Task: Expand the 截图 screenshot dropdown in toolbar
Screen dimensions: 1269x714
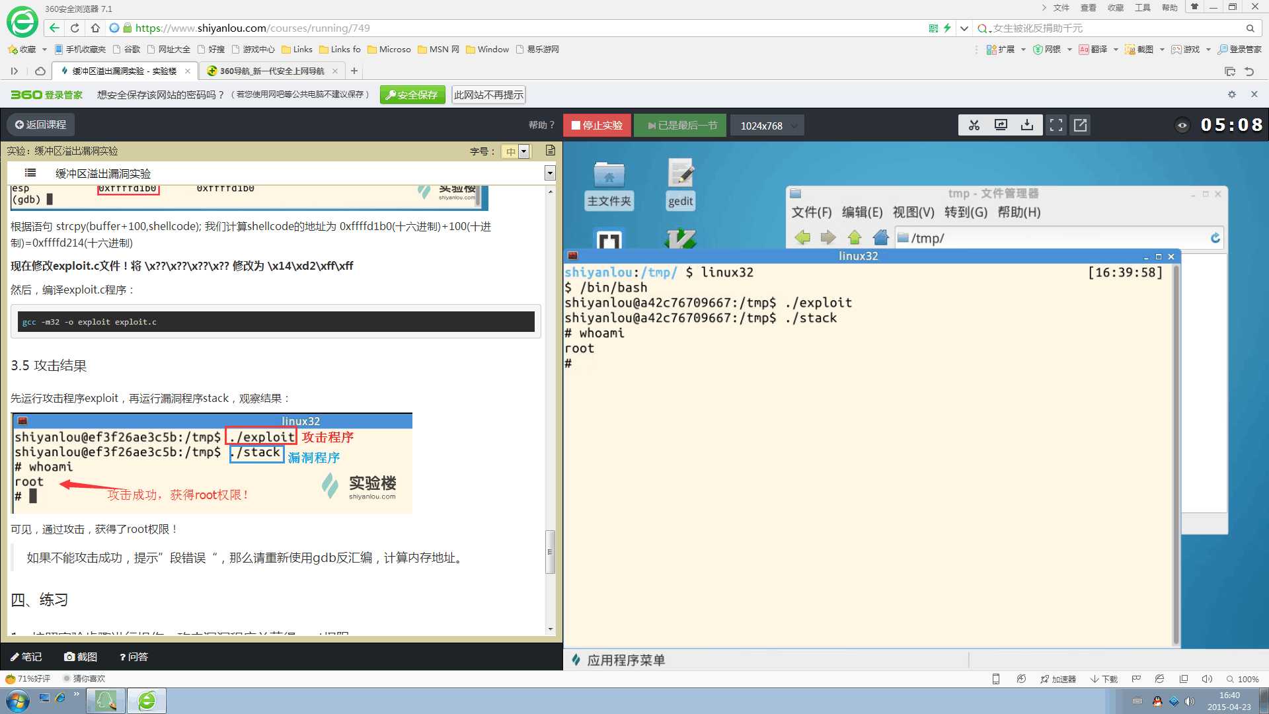Action: (1162, 50)
